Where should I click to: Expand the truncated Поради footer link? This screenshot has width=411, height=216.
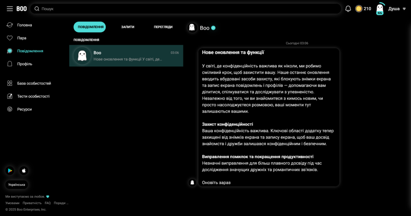(61, 203)
